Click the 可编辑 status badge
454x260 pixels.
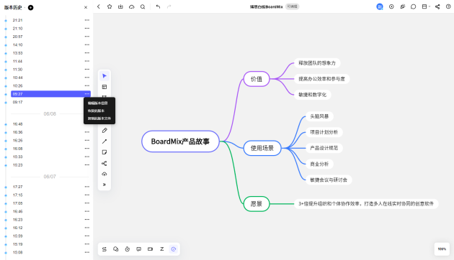[292, 6]
